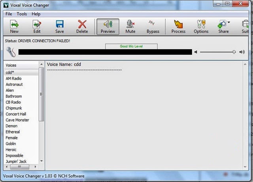The height and width of the screenshot is (182, 253).
Task: Select the AM Radio voice
Action: (21, 78)
